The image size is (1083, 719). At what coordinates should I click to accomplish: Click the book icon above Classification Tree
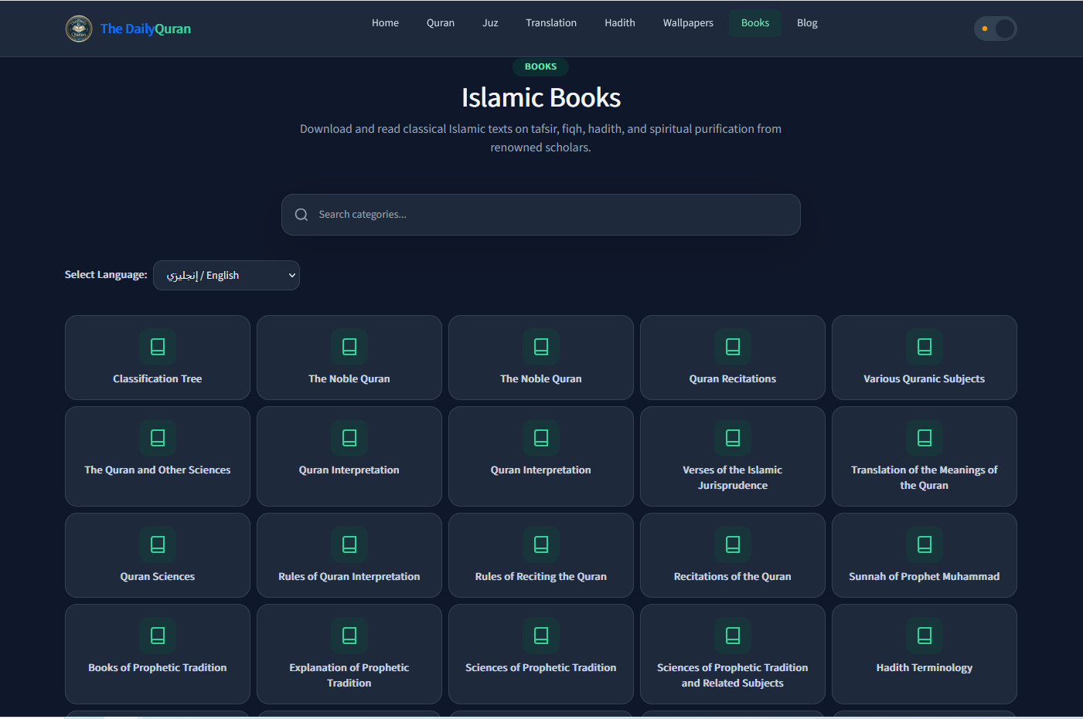pos(158,347)
